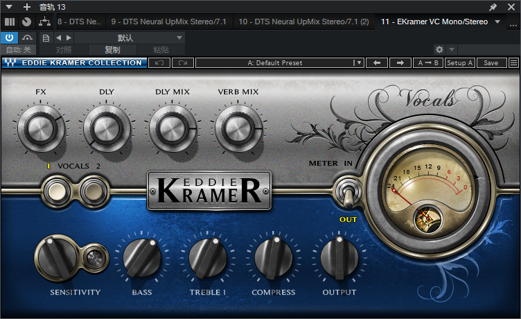Save the preset with Save button

(491, 62)
